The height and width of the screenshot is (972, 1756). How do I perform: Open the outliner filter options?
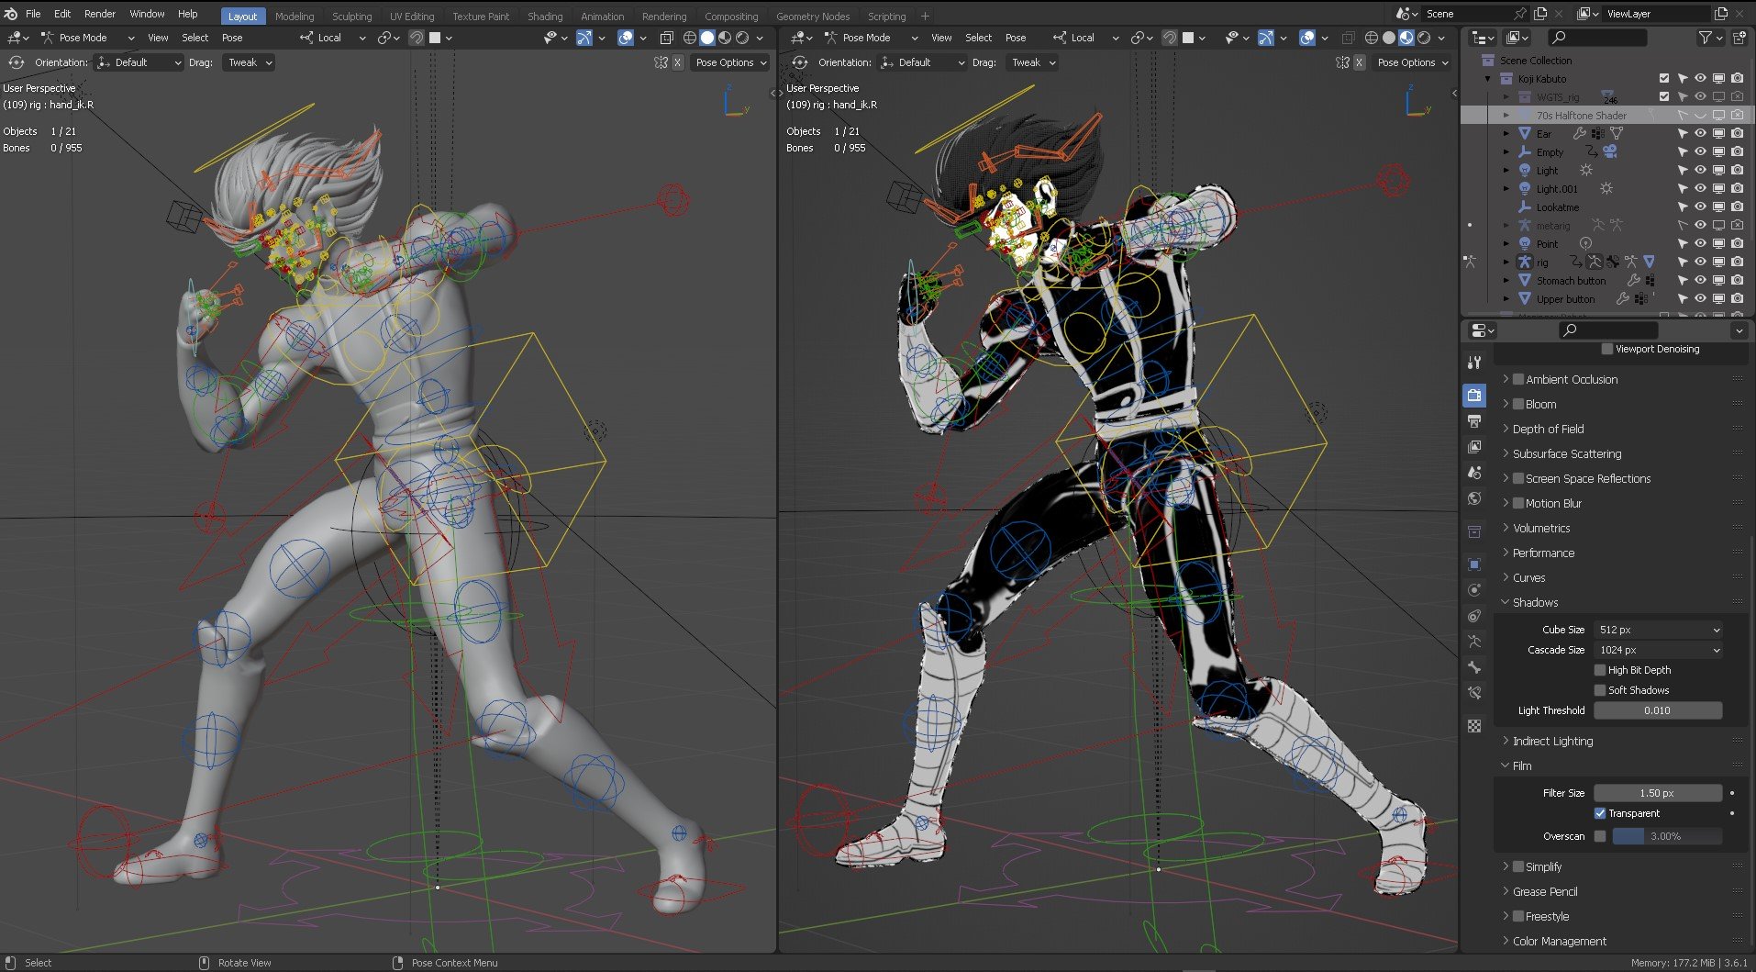[x=1706, y=38]
